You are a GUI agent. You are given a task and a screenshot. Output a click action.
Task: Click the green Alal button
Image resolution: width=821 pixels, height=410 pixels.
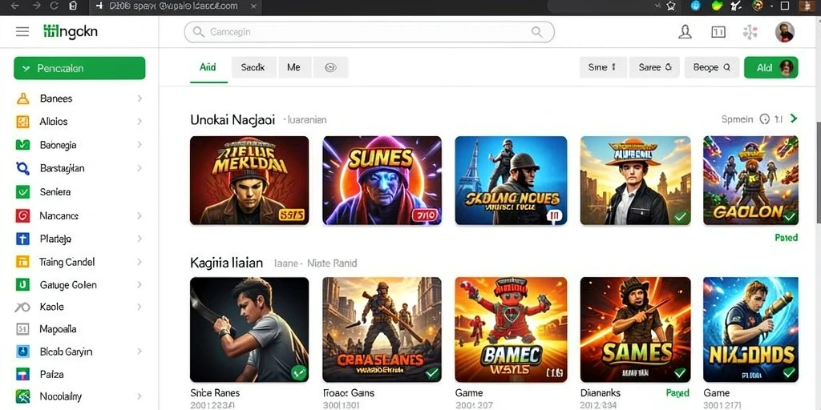(x=770, y=67)
